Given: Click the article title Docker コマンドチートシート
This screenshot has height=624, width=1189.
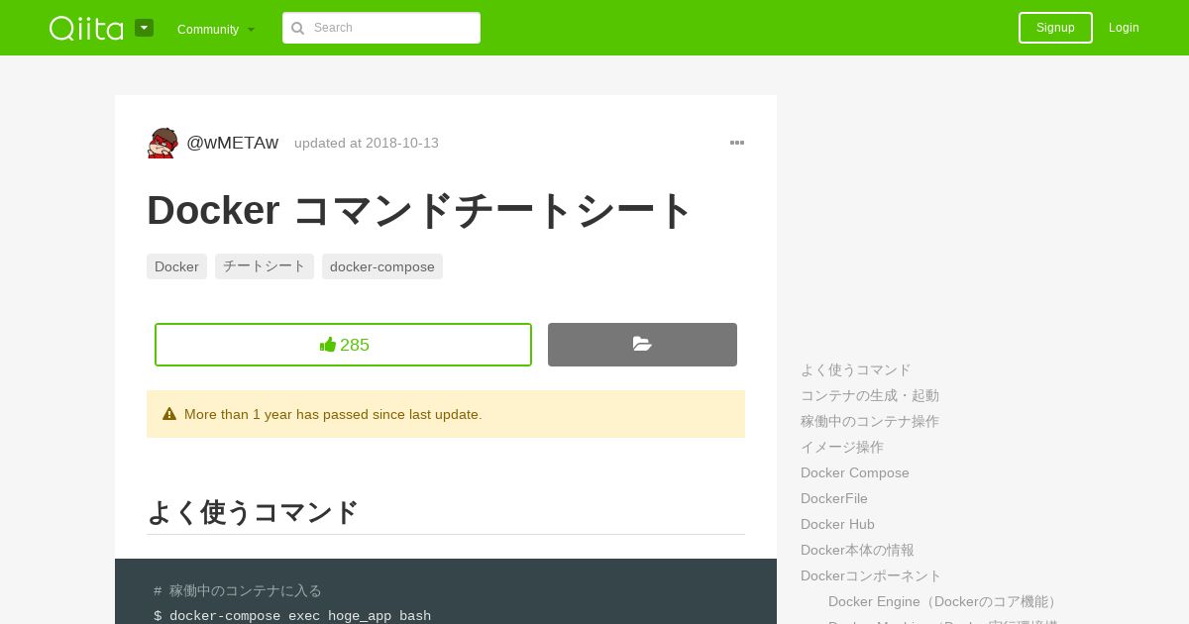Looking at the screenshot, I should [x=419, y=210].
